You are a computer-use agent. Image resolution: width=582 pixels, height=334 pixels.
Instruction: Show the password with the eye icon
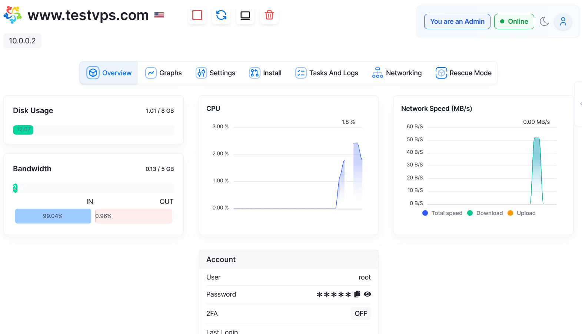coord(367,294)
